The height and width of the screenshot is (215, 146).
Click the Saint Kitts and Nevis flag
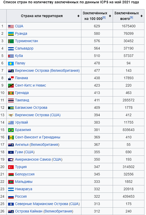click(x=11, y=86)
